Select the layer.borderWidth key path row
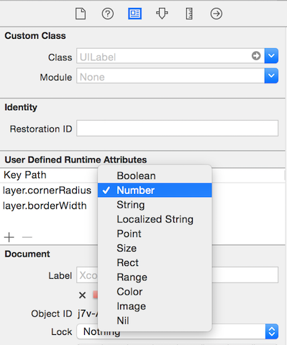The image size is (287, 345). point(49,206)
